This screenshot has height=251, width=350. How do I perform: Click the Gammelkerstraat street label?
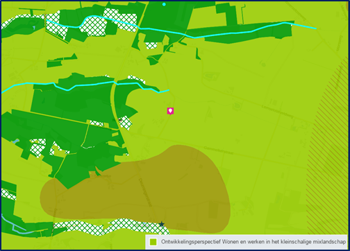[x=219, y=150]
